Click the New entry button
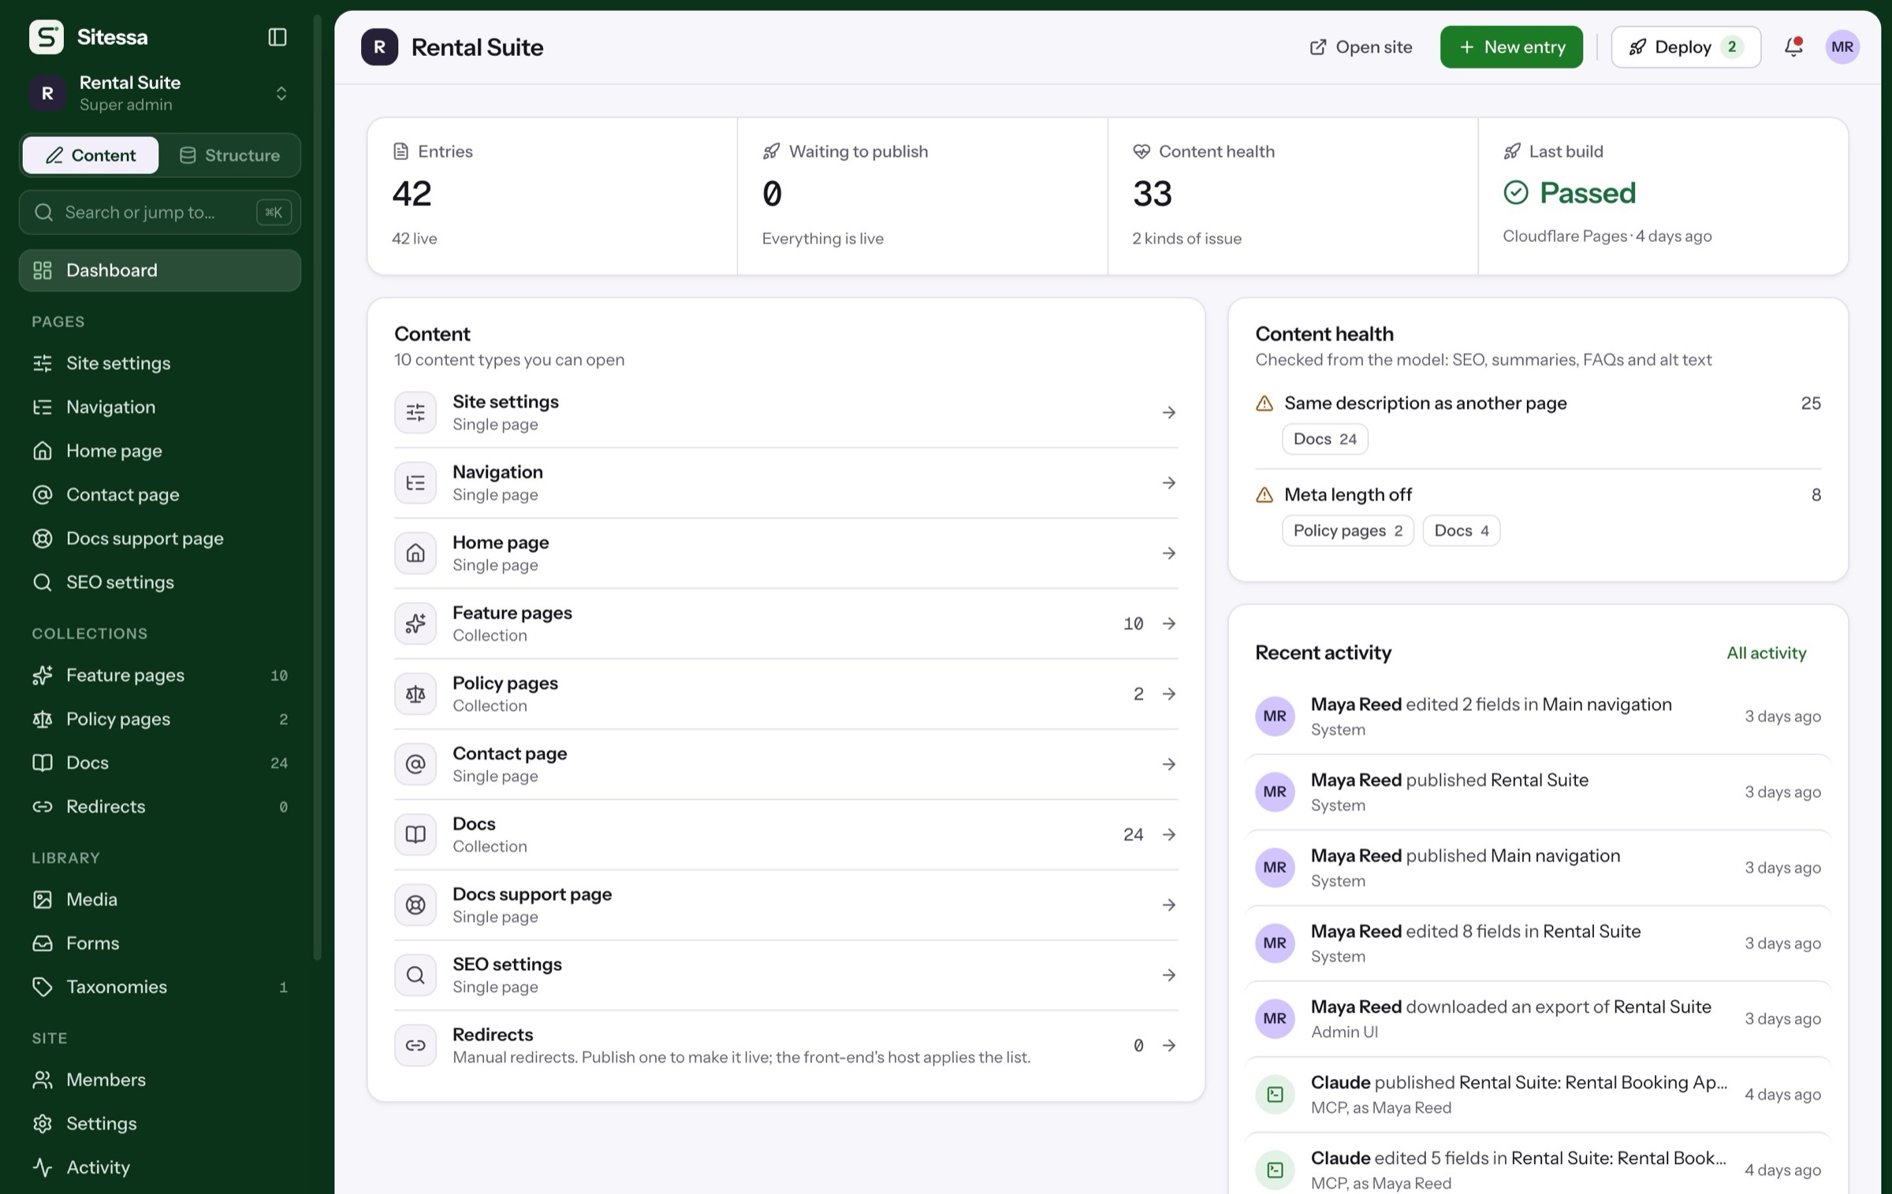 click(1511, 47)
